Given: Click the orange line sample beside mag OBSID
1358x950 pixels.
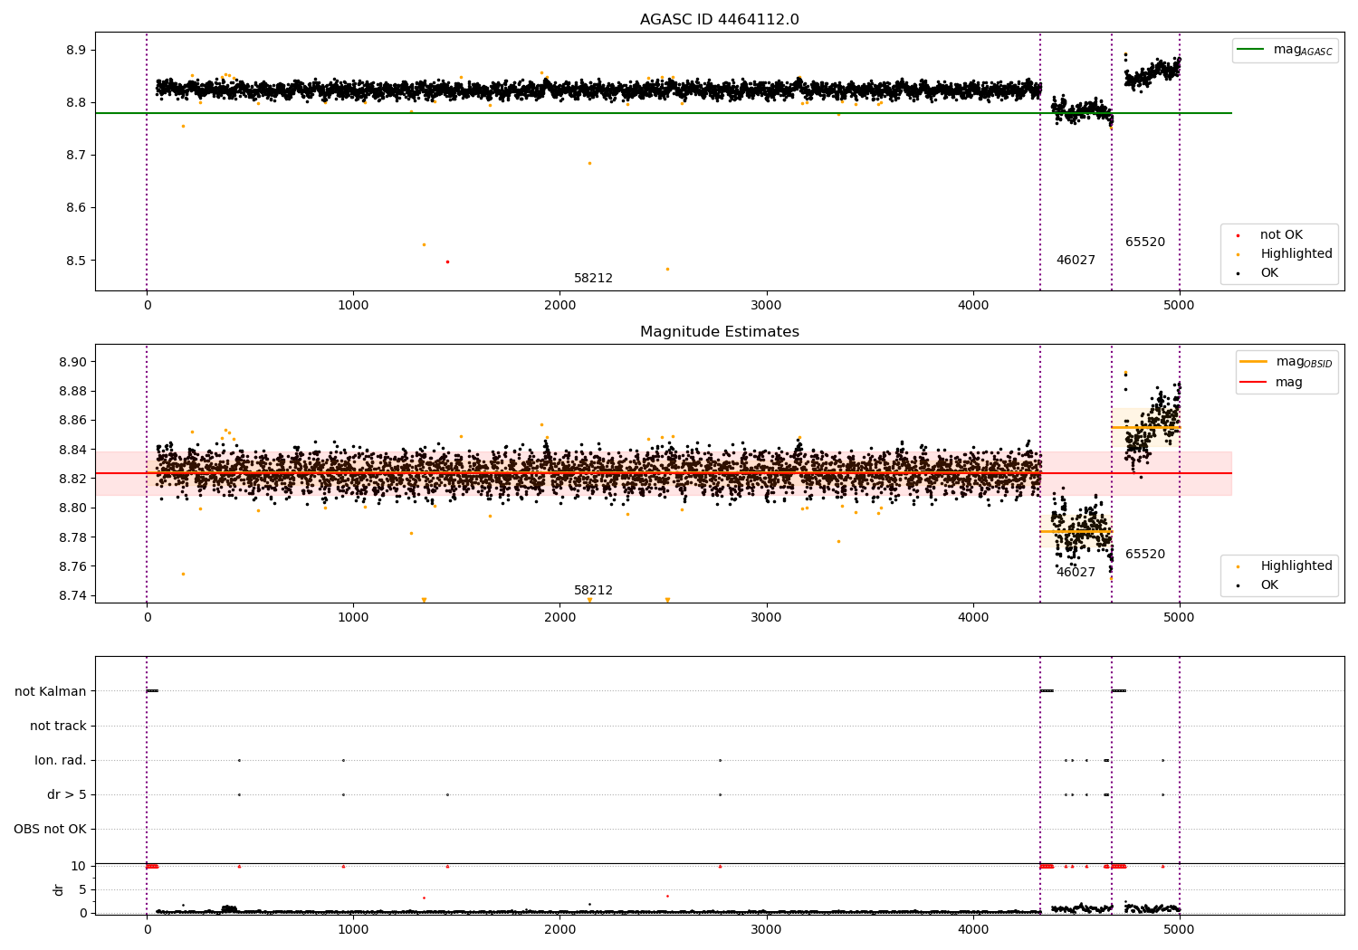Looking at the screenshot, I should (x=1253, y=362).
